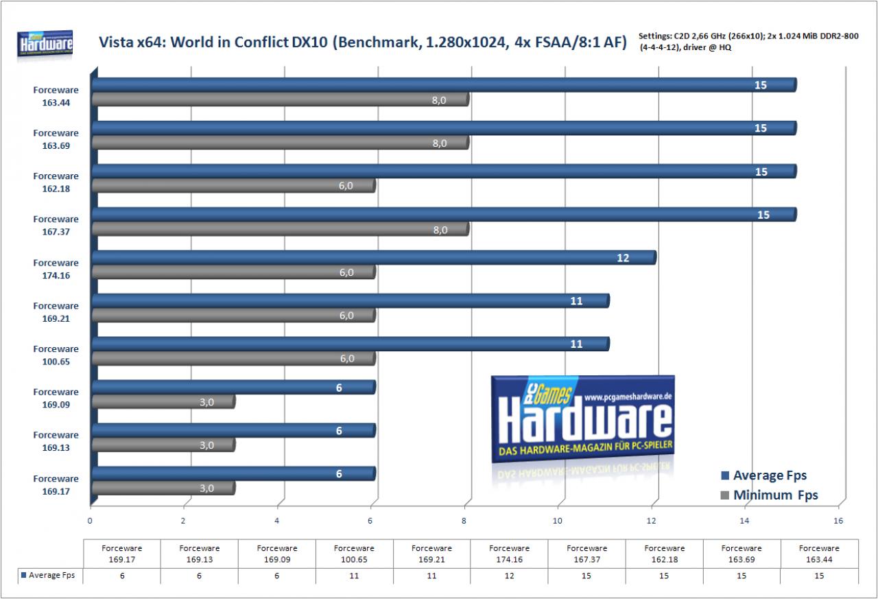Click the PC Games Hardware logo beside the chart title
The width and height of the screenshot is (878, 599).
coord(45,45)
